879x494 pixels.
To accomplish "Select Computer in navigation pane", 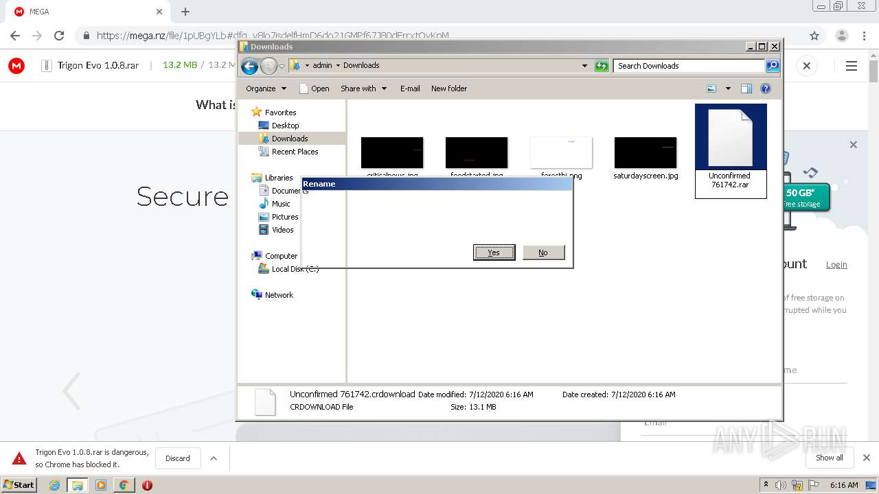I will [275, 256].
